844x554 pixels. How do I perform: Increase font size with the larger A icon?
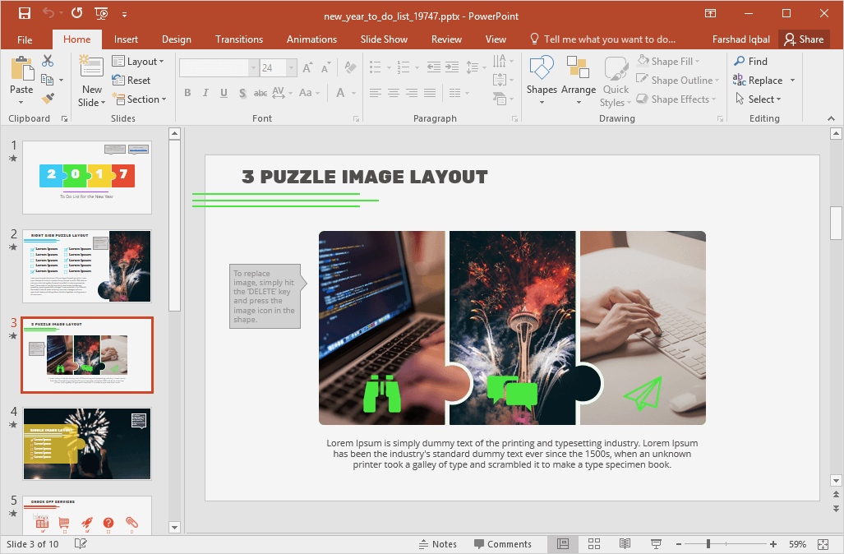point(307,68)
